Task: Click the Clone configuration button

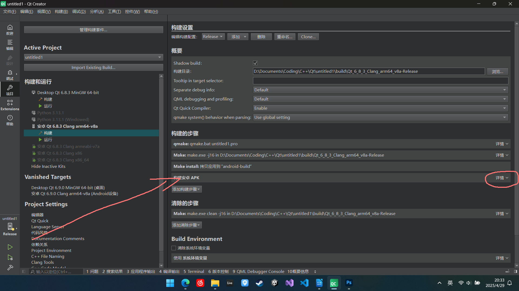Action: point(308,37)
